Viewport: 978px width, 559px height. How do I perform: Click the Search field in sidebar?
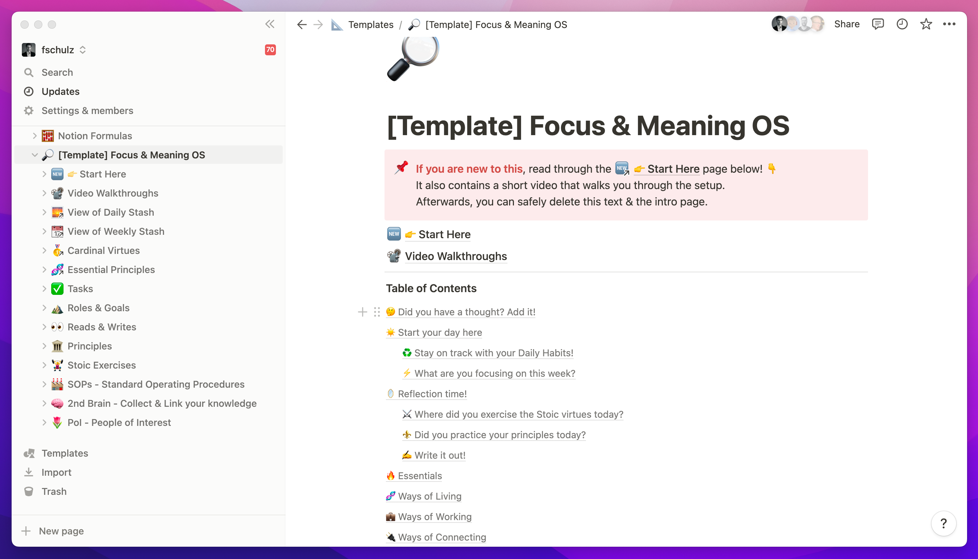pyautogui.click(x=57, y=72)
